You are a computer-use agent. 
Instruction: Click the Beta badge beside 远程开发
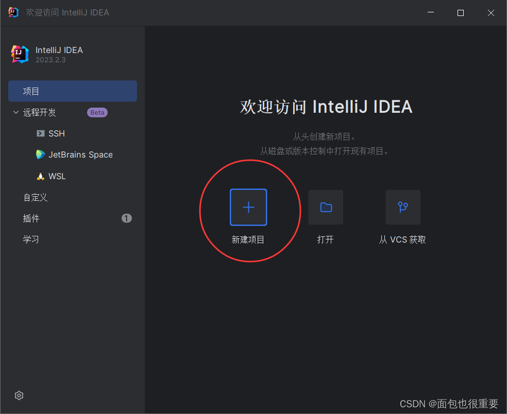[97, 112]
